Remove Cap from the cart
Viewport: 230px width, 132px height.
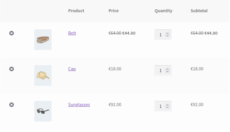[x=12, y=69]
